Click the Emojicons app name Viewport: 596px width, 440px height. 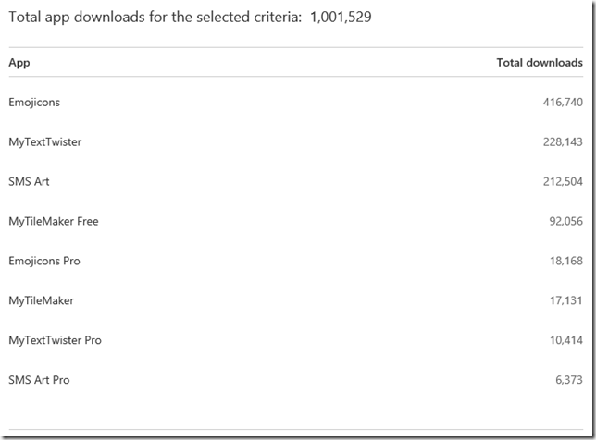point(34,103)
